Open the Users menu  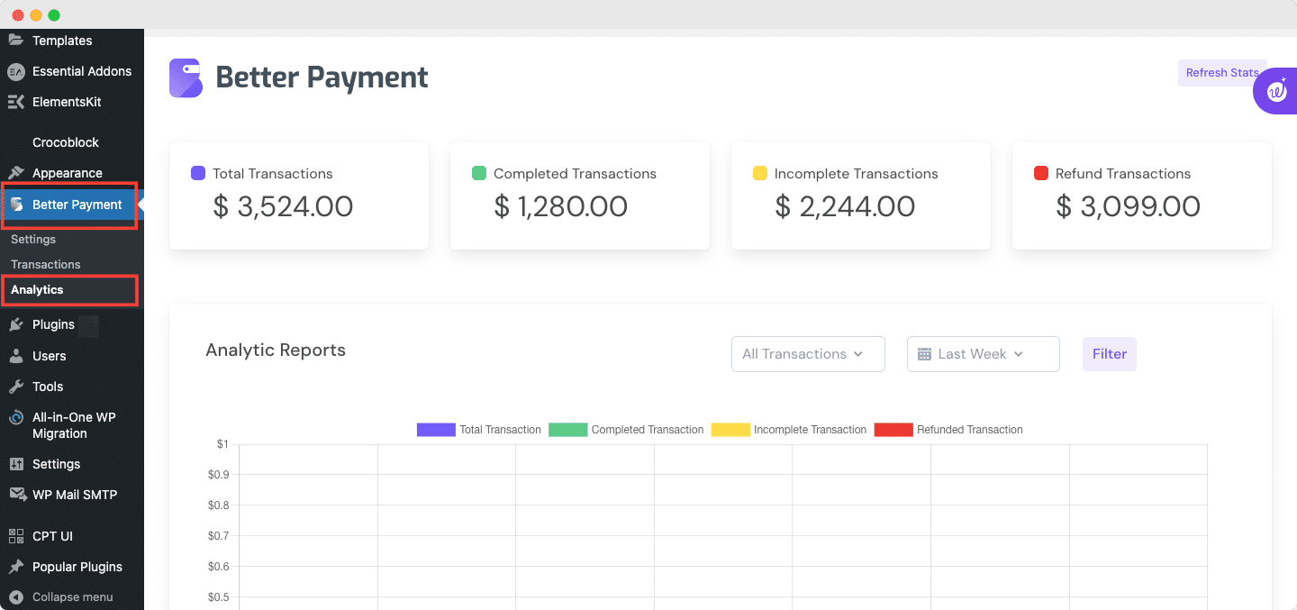(x=50, y=356)
